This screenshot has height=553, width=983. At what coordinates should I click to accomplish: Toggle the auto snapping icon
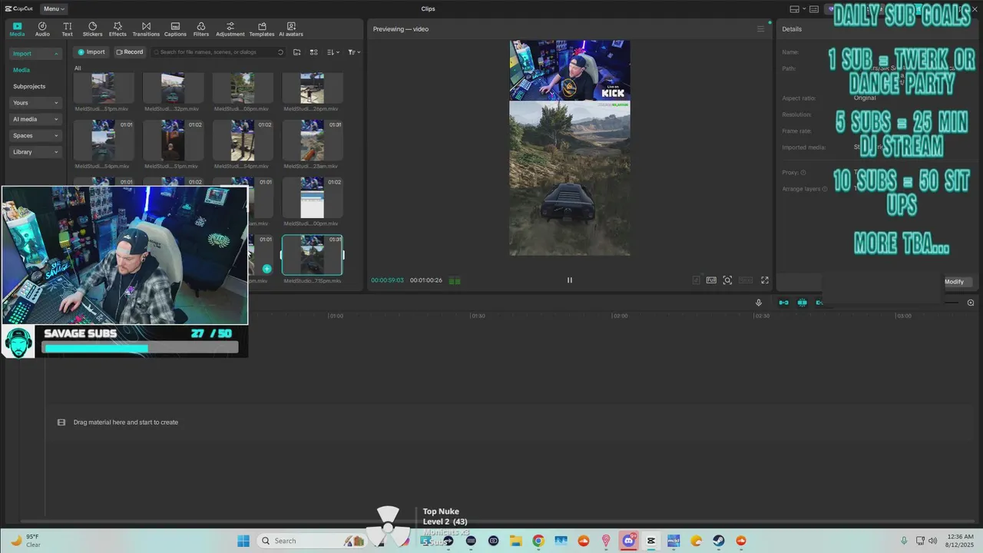pyautogui.click(x=802, y=303)
